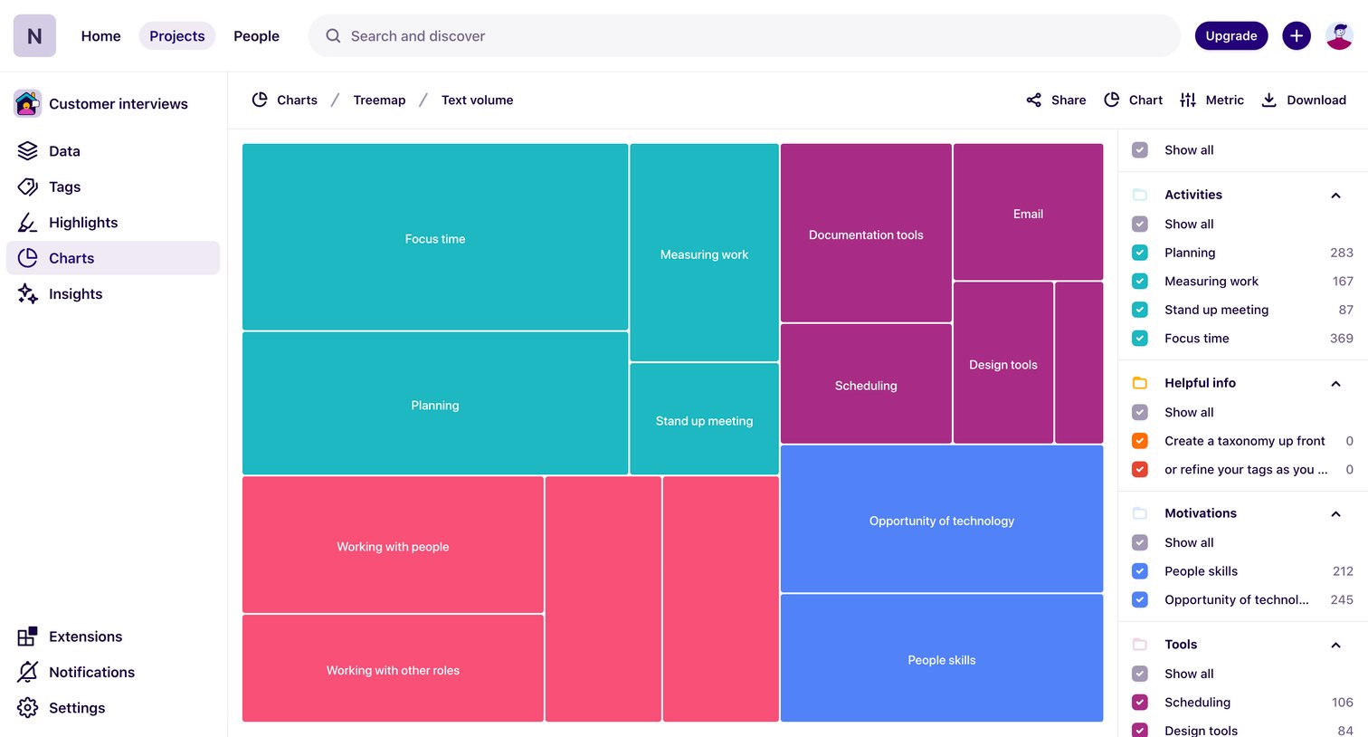Open the Metric settings
This screenshot has width=1368, height=737.
click(1211, 100)
